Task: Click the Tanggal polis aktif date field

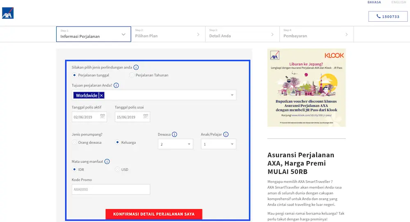Action: pyautogui.click(x=89, y=117)
